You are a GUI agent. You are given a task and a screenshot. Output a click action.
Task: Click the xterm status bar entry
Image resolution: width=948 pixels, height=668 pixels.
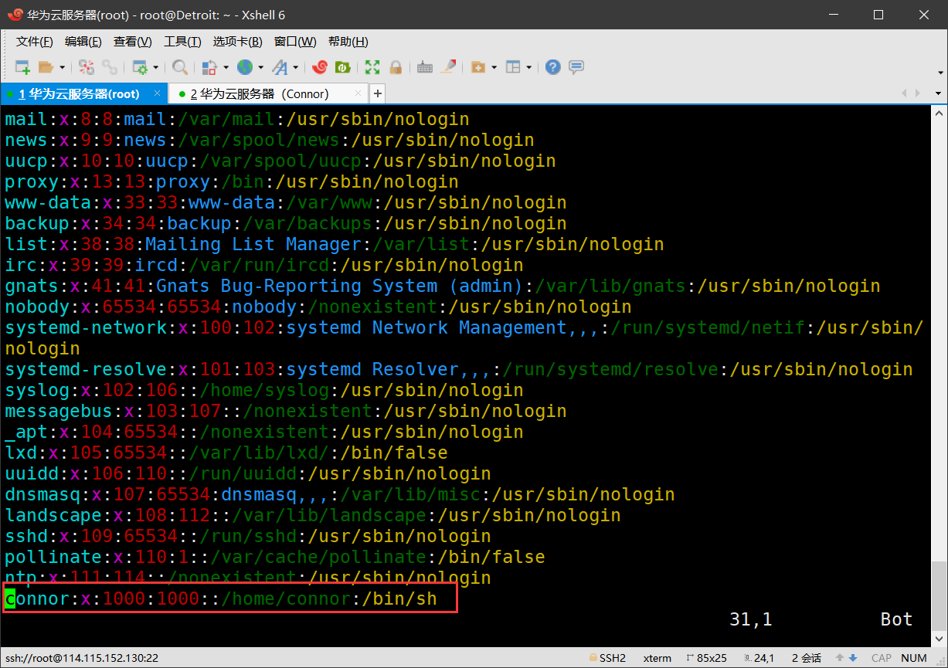657,658
